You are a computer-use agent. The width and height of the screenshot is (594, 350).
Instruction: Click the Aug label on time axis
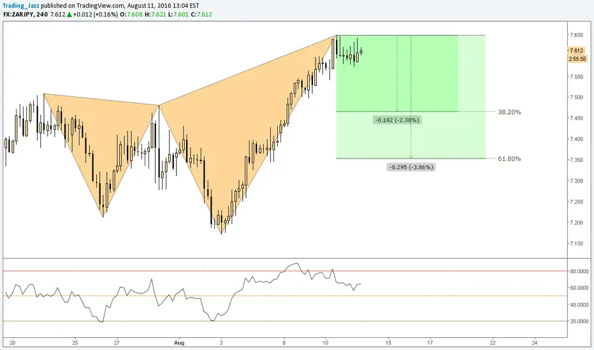179,343
